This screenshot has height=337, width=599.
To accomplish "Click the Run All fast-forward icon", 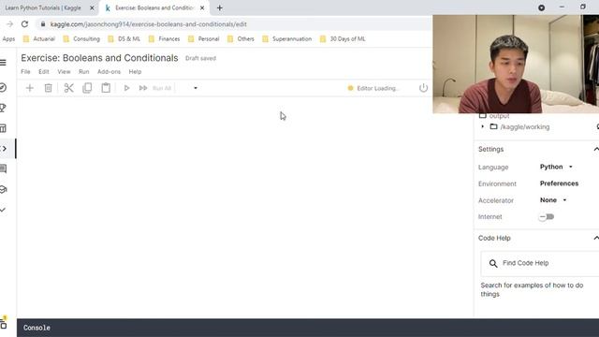I will tap(143, 88).
